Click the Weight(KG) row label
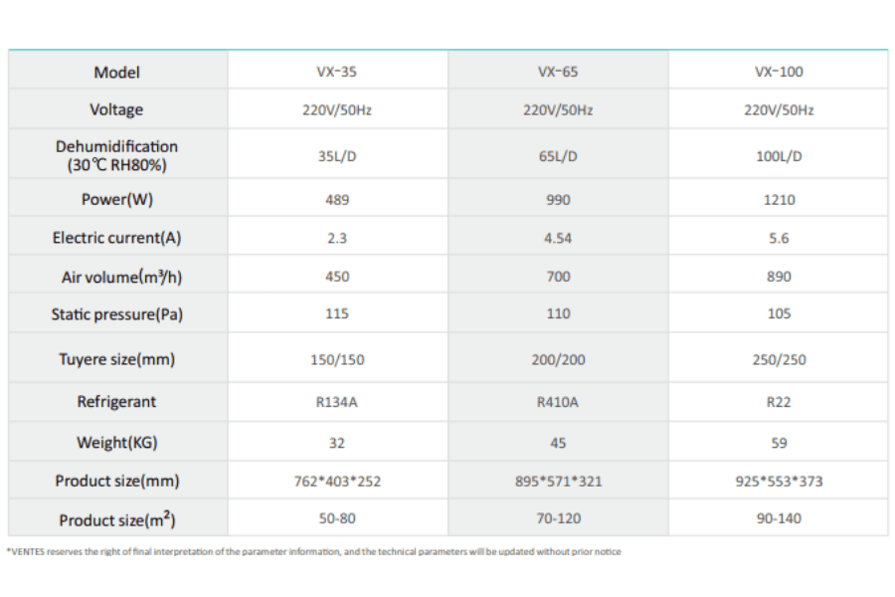 pyautogui.click(x=117, y=442)
